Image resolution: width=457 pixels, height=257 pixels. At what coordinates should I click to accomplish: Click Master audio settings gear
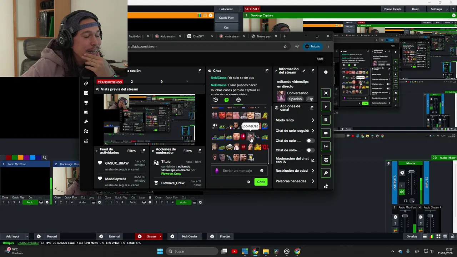pyautogui.click(x=402, y=173)
